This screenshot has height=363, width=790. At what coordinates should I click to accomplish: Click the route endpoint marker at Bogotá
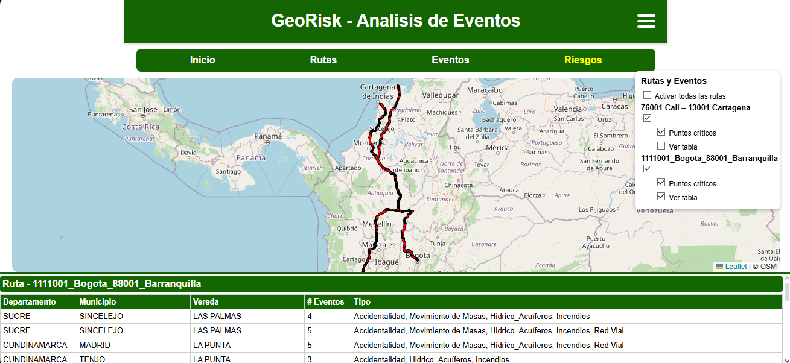click(417, 260)
